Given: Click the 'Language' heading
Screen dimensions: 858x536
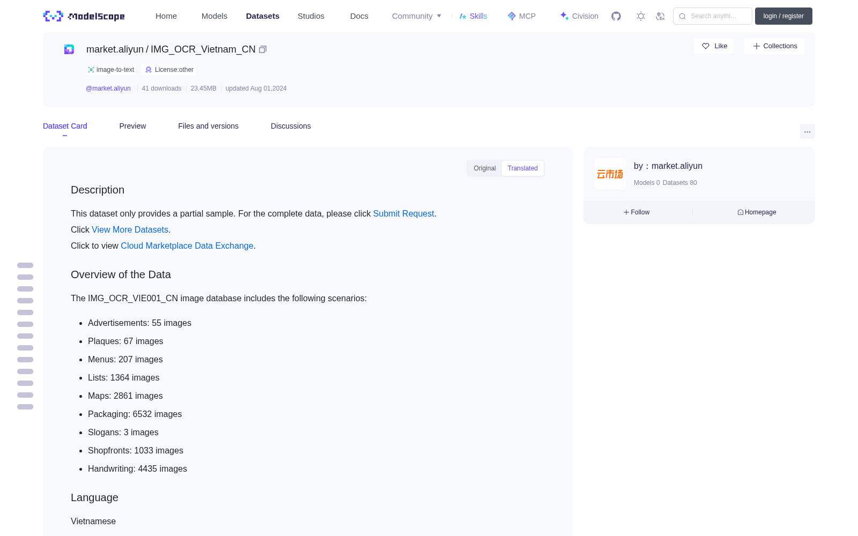Looking at the screenshot, I should click(94, 497).
